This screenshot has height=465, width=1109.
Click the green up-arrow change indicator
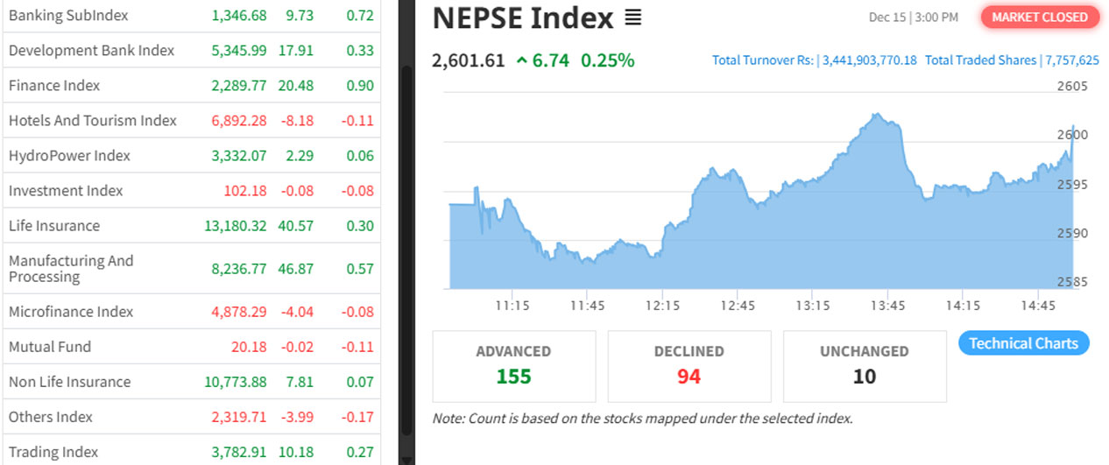522,60
